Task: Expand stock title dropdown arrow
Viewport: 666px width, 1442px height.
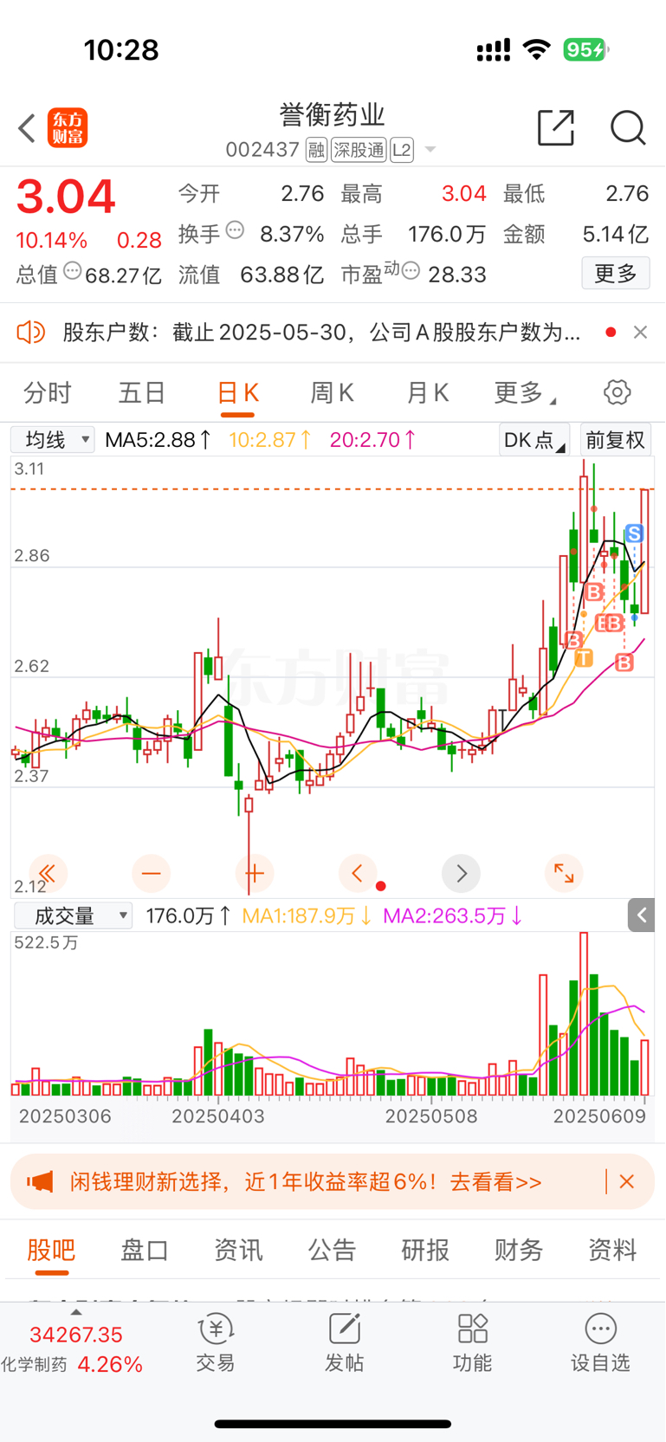Action: point(430,151)
